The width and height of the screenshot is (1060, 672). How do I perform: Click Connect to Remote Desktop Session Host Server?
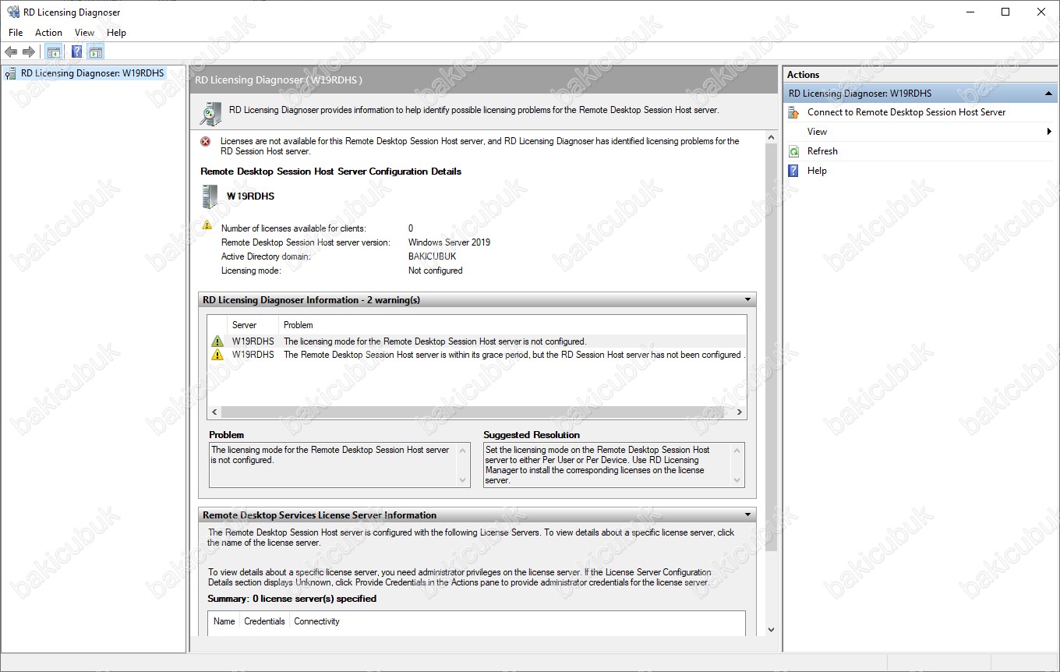click(x=906, y=112)
